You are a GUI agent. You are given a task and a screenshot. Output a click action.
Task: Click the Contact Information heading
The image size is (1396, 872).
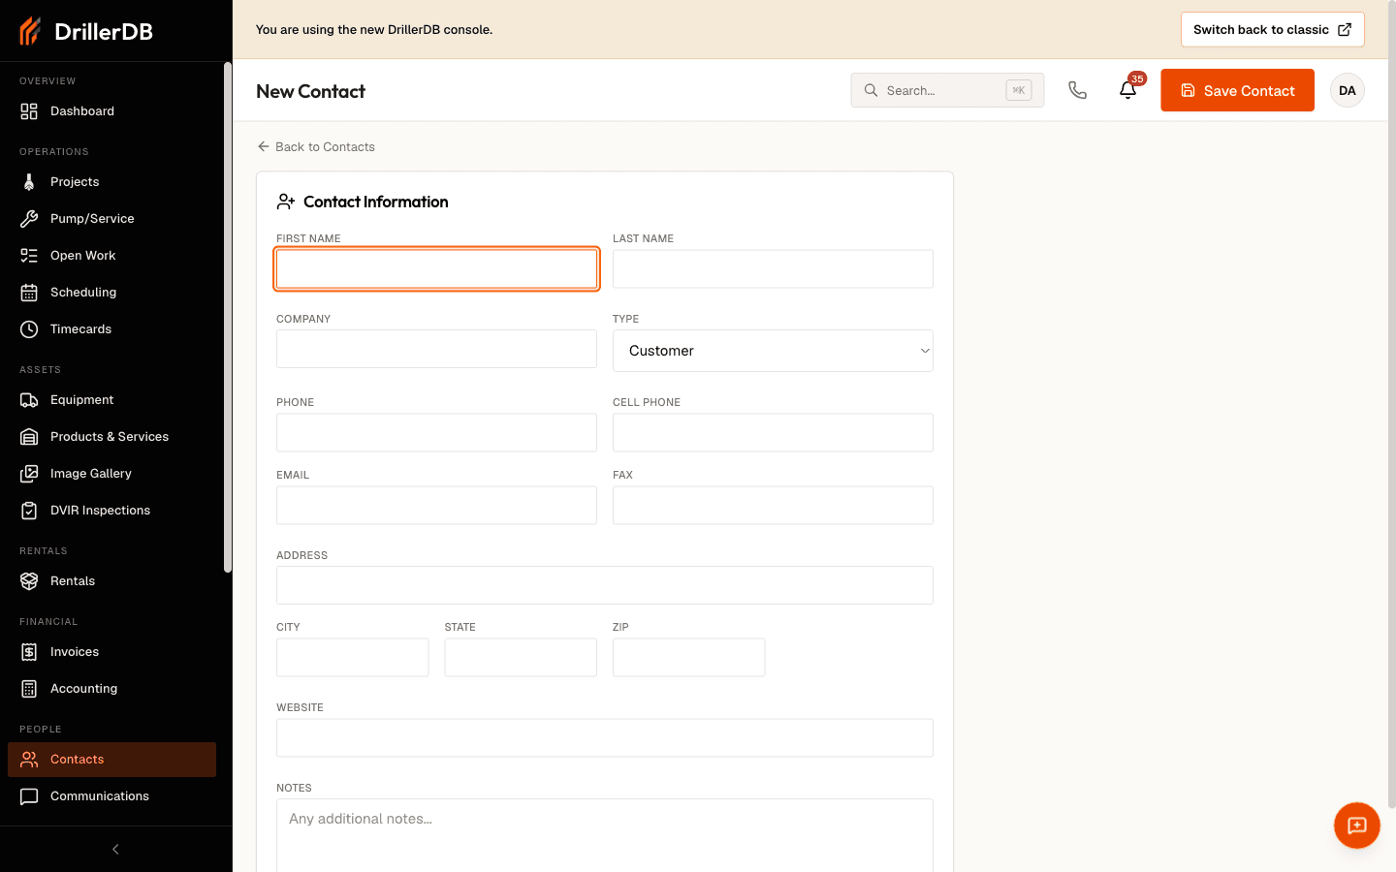(376, 202)
